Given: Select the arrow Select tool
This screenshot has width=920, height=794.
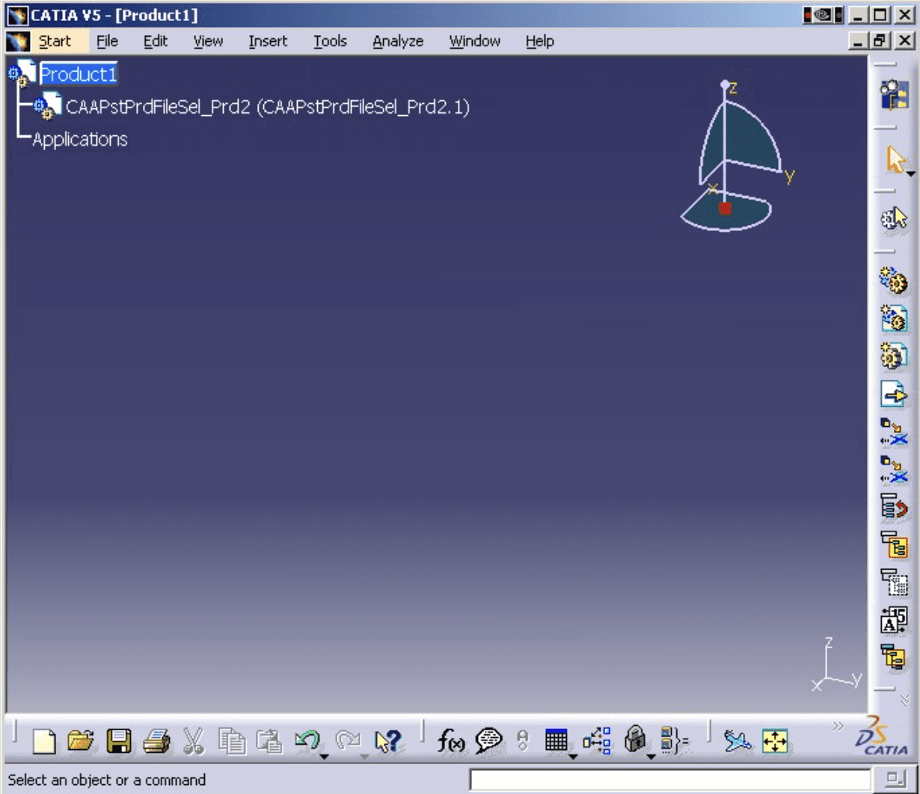Looking at the screenshot, I should click(x=895, y=160).
